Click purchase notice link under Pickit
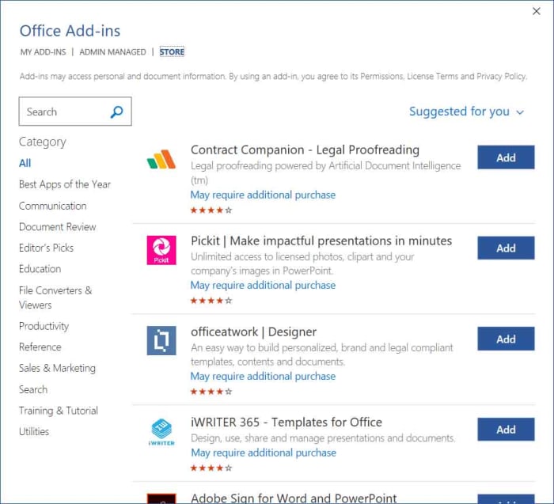This screenshot has width=554, height=504. 263,286
